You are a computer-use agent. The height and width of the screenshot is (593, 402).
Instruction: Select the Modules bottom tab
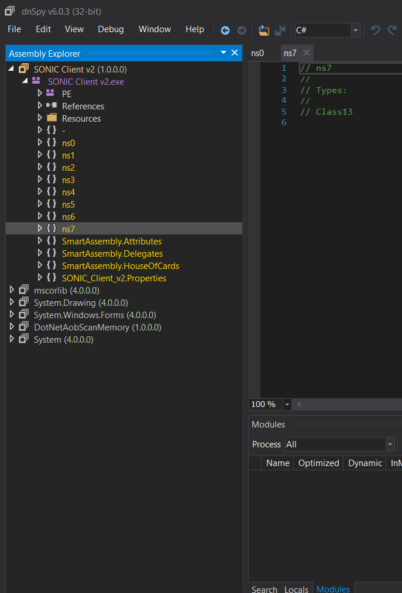333,588
